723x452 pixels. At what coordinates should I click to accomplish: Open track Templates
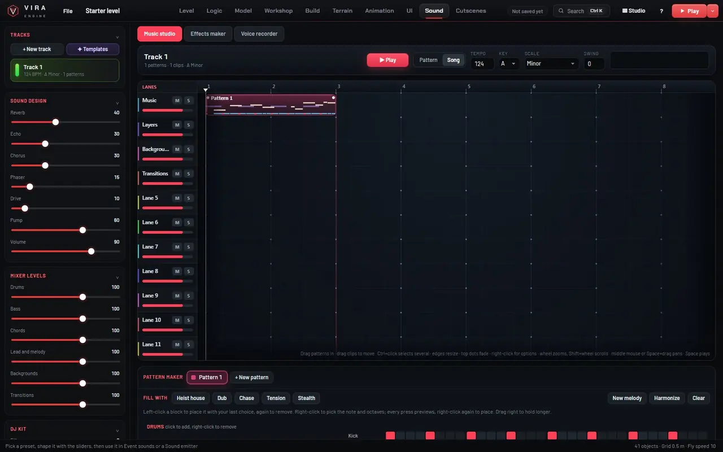pyautogui.click(x=93, y=49)
